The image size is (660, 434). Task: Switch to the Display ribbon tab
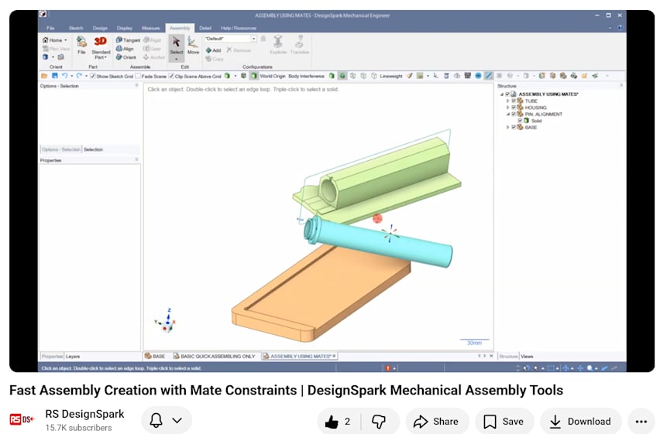(125, 28)
